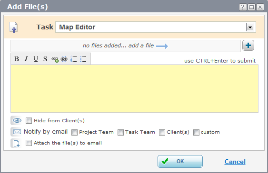Click the 'no files added... add a file' bar

[126, 46]
